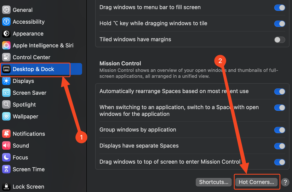Disable Drag windows to menu bar to fill screen
Viewport: 292px width, 192px height.
click(280, 8)
